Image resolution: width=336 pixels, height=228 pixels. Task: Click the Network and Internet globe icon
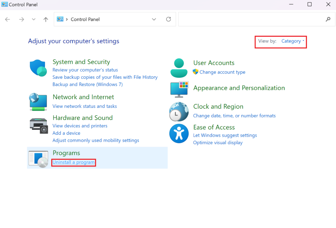tap(38, 102)
